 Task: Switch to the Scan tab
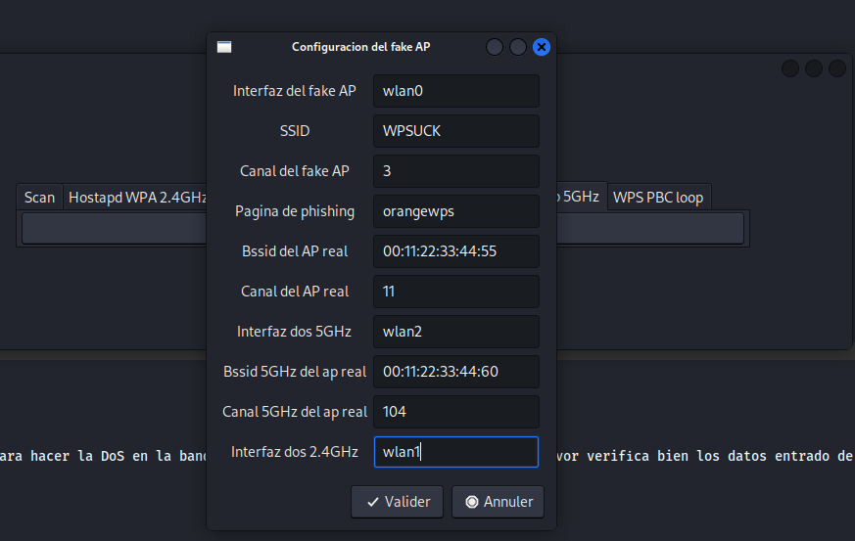click(40, 197)
